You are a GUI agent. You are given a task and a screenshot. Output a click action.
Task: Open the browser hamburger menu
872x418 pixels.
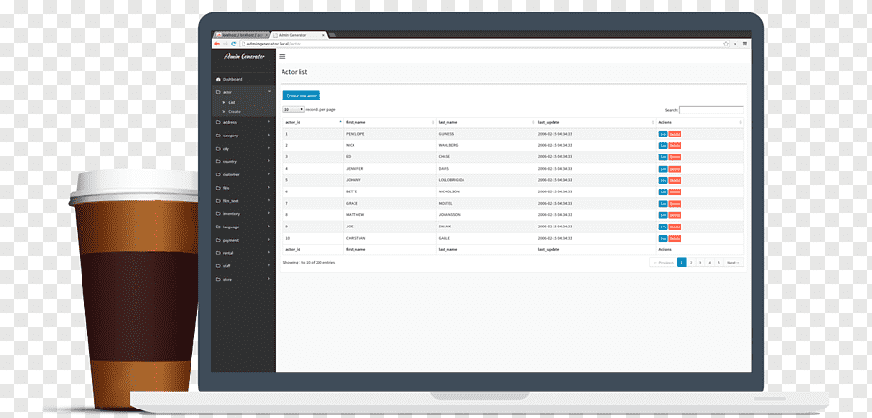pos(745,44)
